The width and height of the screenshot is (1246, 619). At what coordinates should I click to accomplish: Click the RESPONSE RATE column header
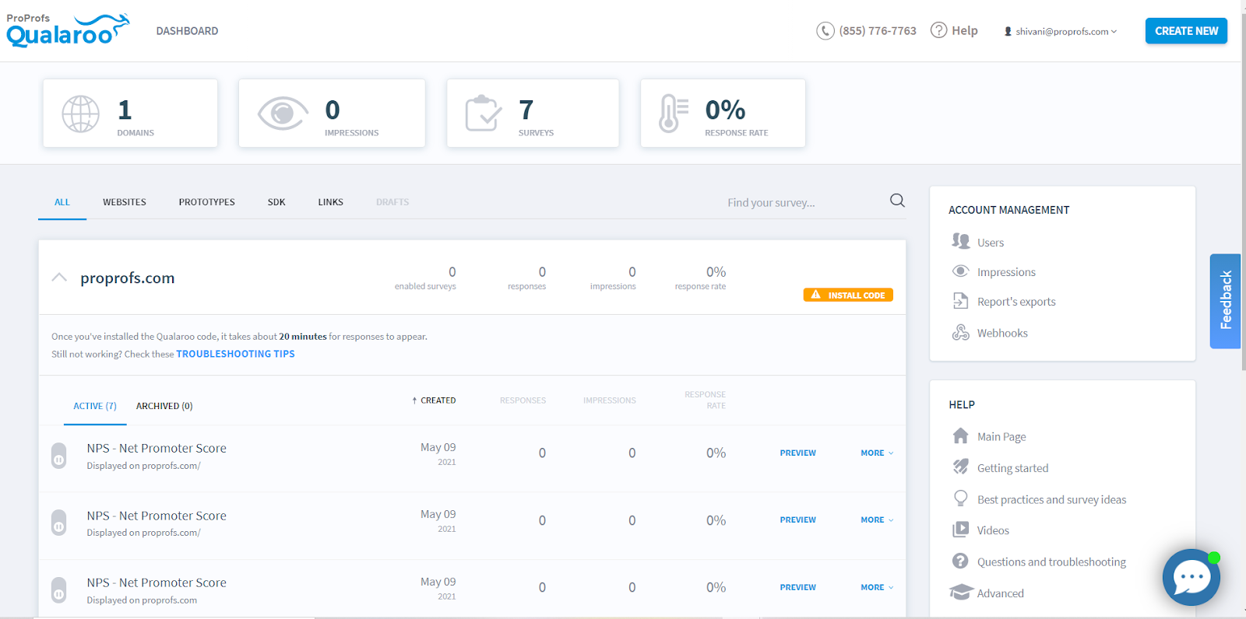click(x=705, y=400)
